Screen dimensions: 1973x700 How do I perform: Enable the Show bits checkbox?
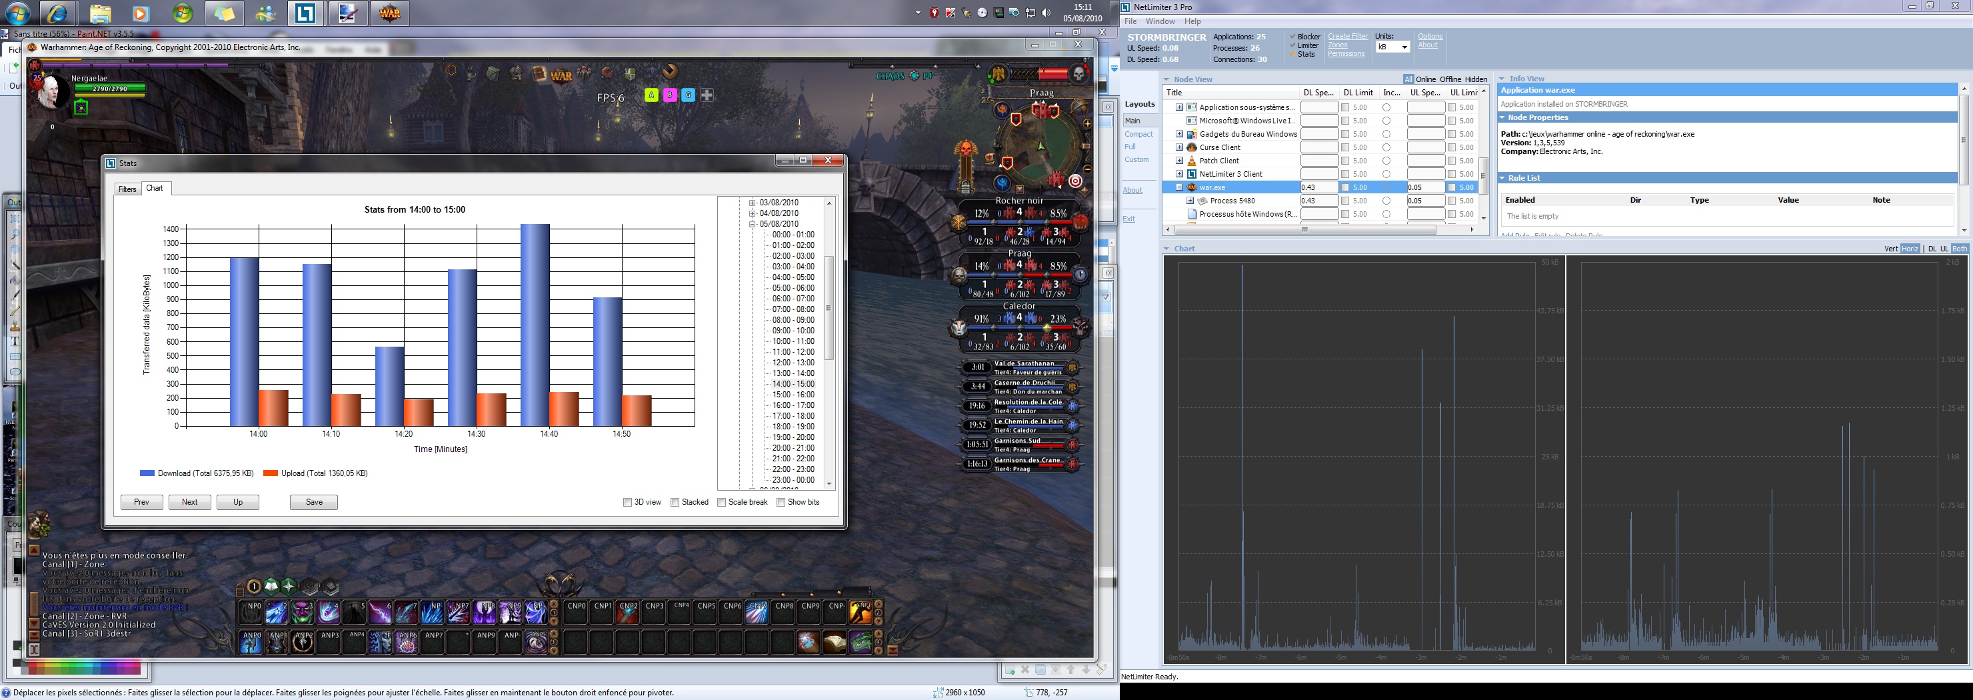[781, 503]
